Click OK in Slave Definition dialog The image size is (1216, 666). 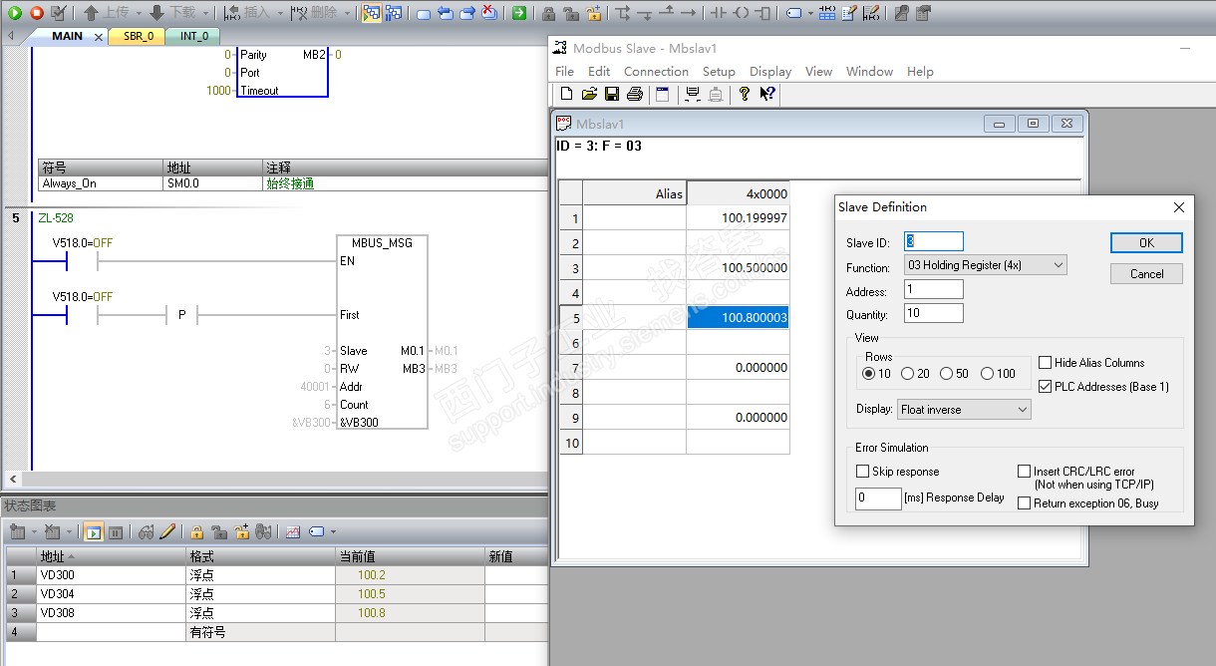pyautogui.click(x=1146, y=242)
